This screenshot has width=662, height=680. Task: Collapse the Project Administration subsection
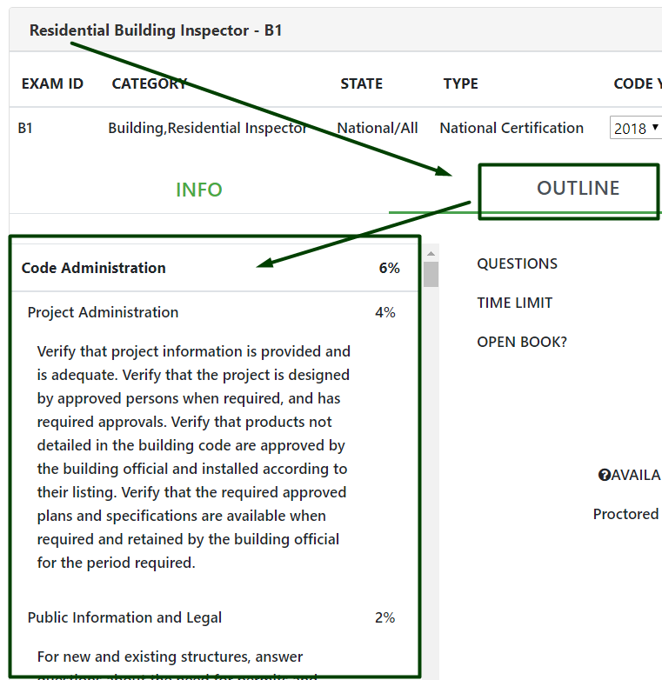103,312
